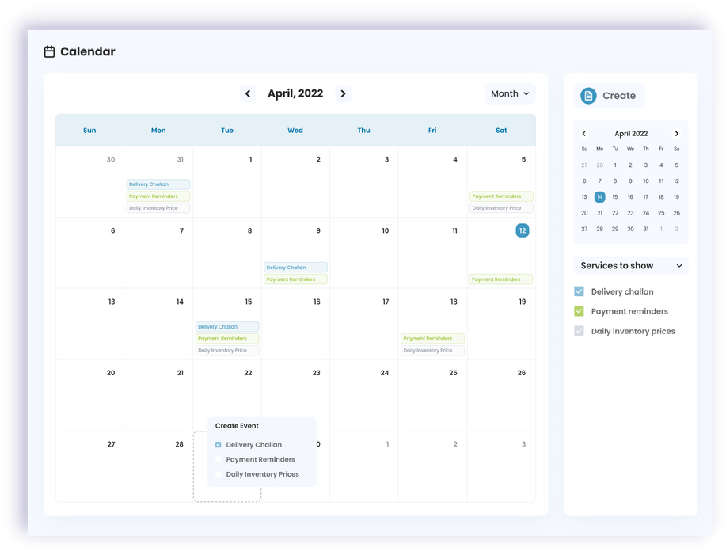Open the Month view dropdown
Viewport: 726px width, 555px height.
510,93
